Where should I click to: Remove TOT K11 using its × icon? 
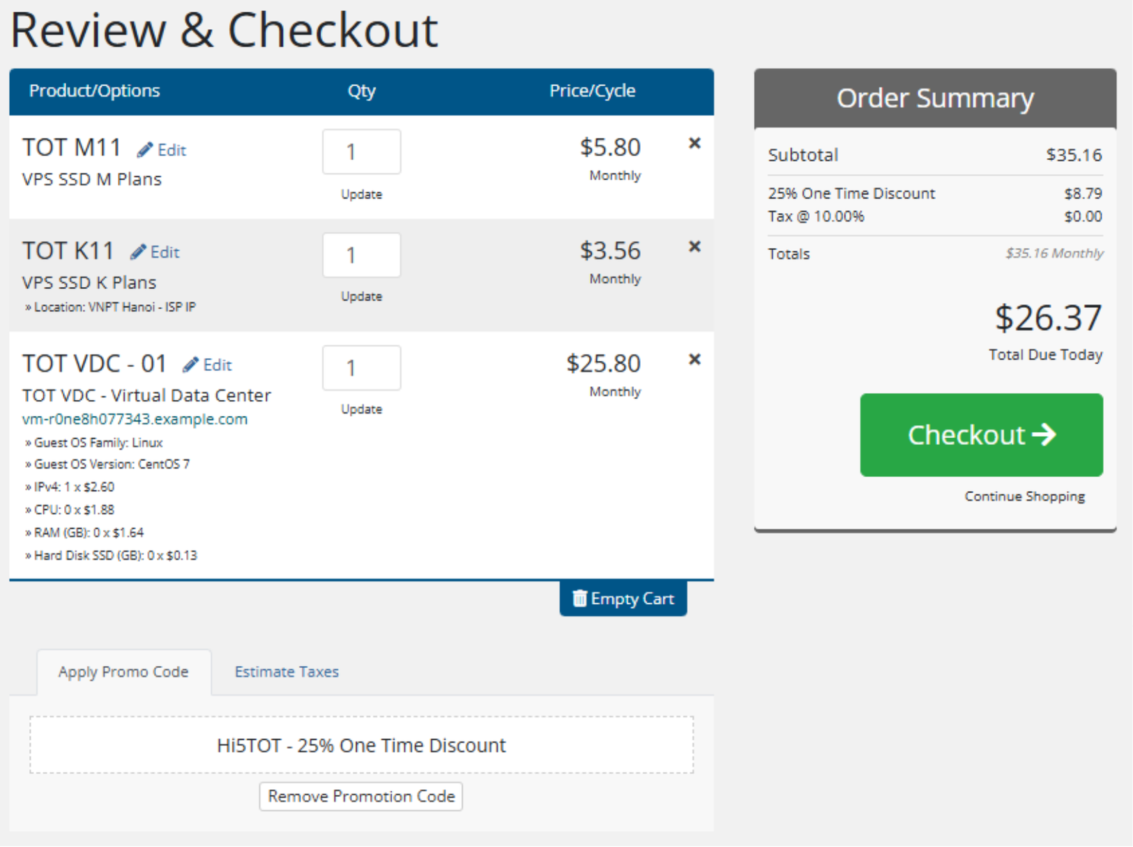tap(694, 246)
